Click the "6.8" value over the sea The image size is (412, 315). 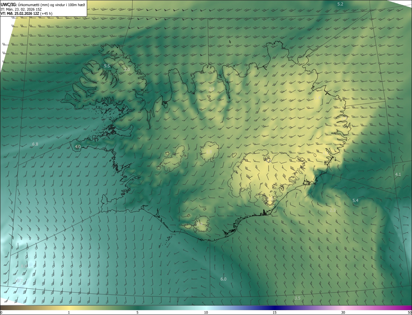point(35,144)
